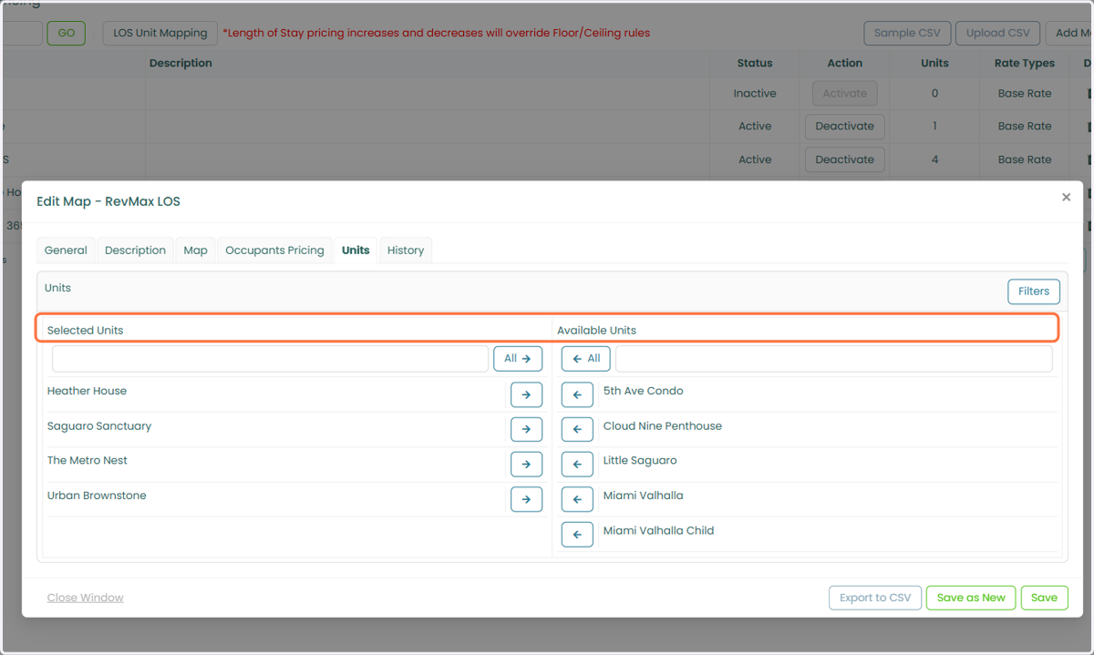The width and height of the screenshot is (1094, 655).
Task: Click Save as New button
Action: click(971, 599)
